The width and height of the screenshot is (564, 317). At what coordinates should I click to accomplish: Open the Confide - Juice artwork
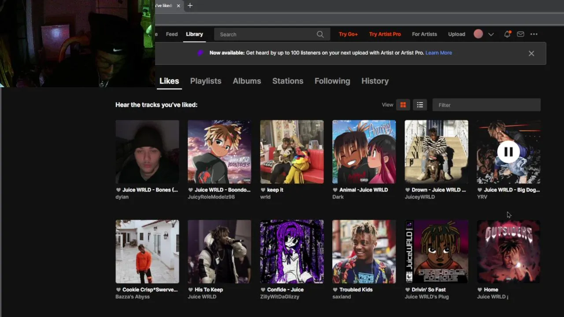click(292, 252)
